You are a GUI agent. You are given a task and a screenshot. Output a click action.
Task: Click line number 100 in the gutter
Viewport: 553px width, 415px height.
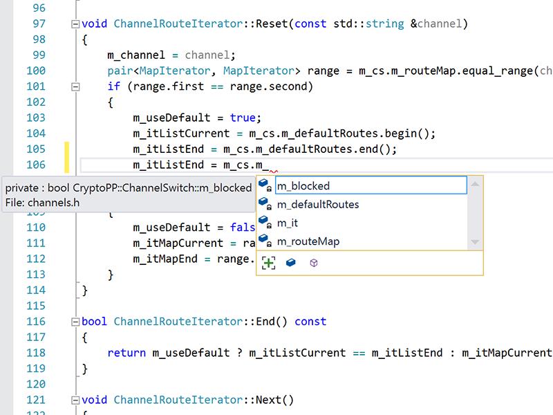tap(36, 71)
